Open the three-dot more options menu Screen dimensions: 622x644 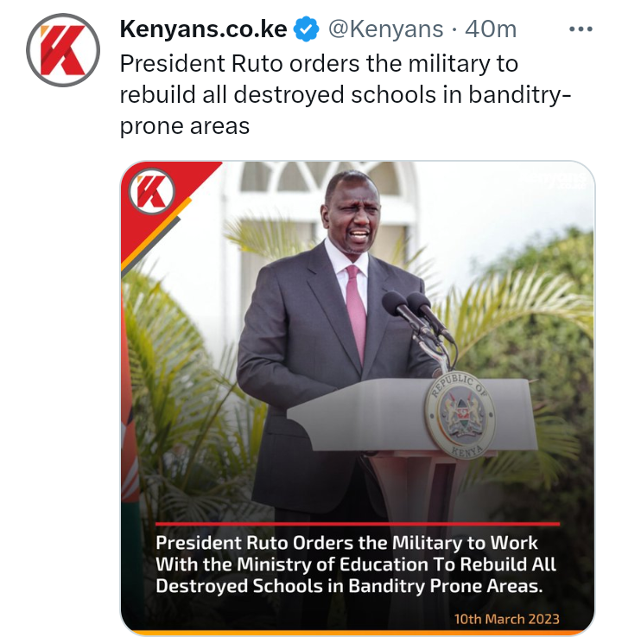581,29
